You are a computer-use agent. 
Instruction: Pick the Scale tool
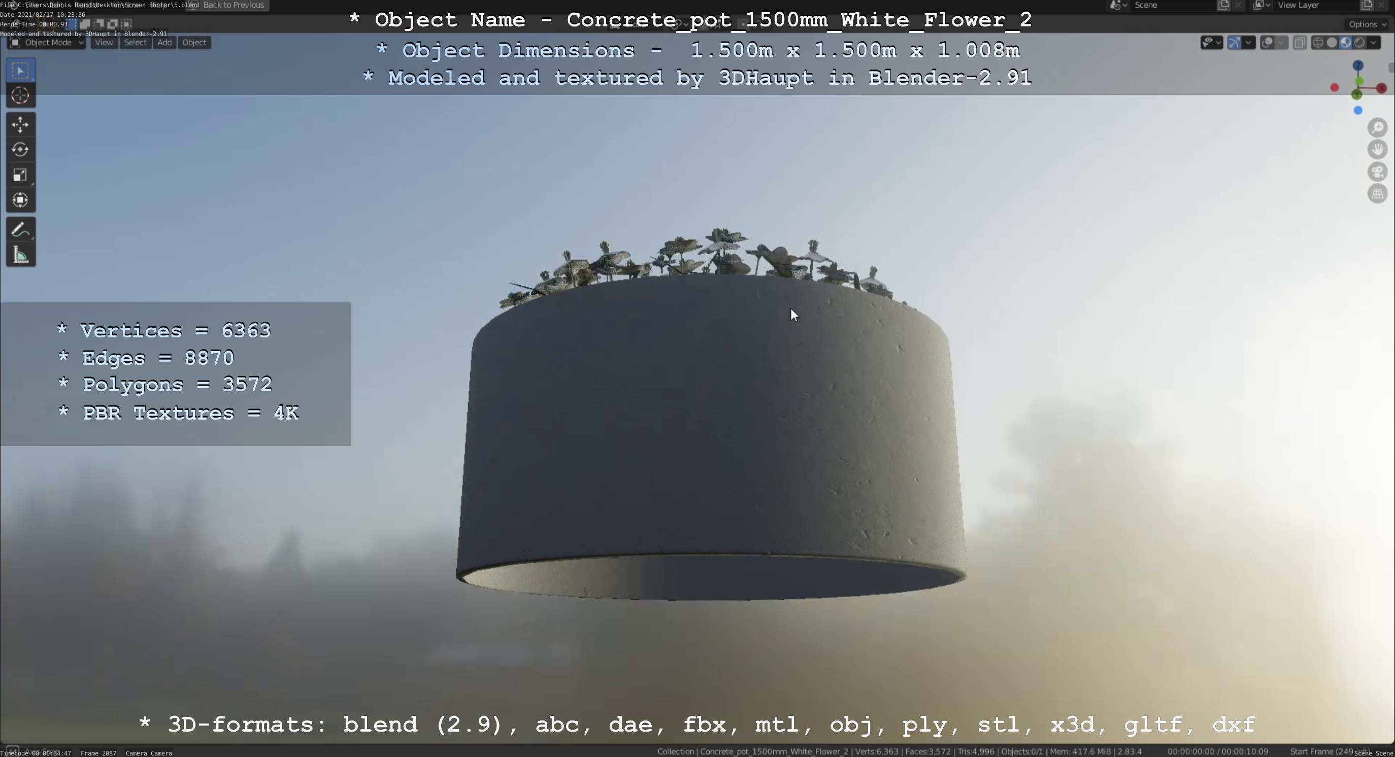tap(21, 175)
